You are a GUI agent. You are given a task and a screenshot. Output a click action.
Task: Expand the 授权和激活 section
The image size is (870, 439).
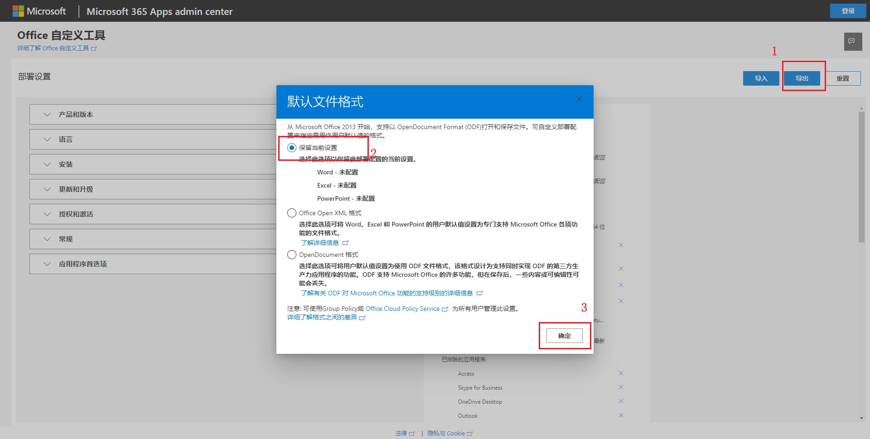point(153,214)
